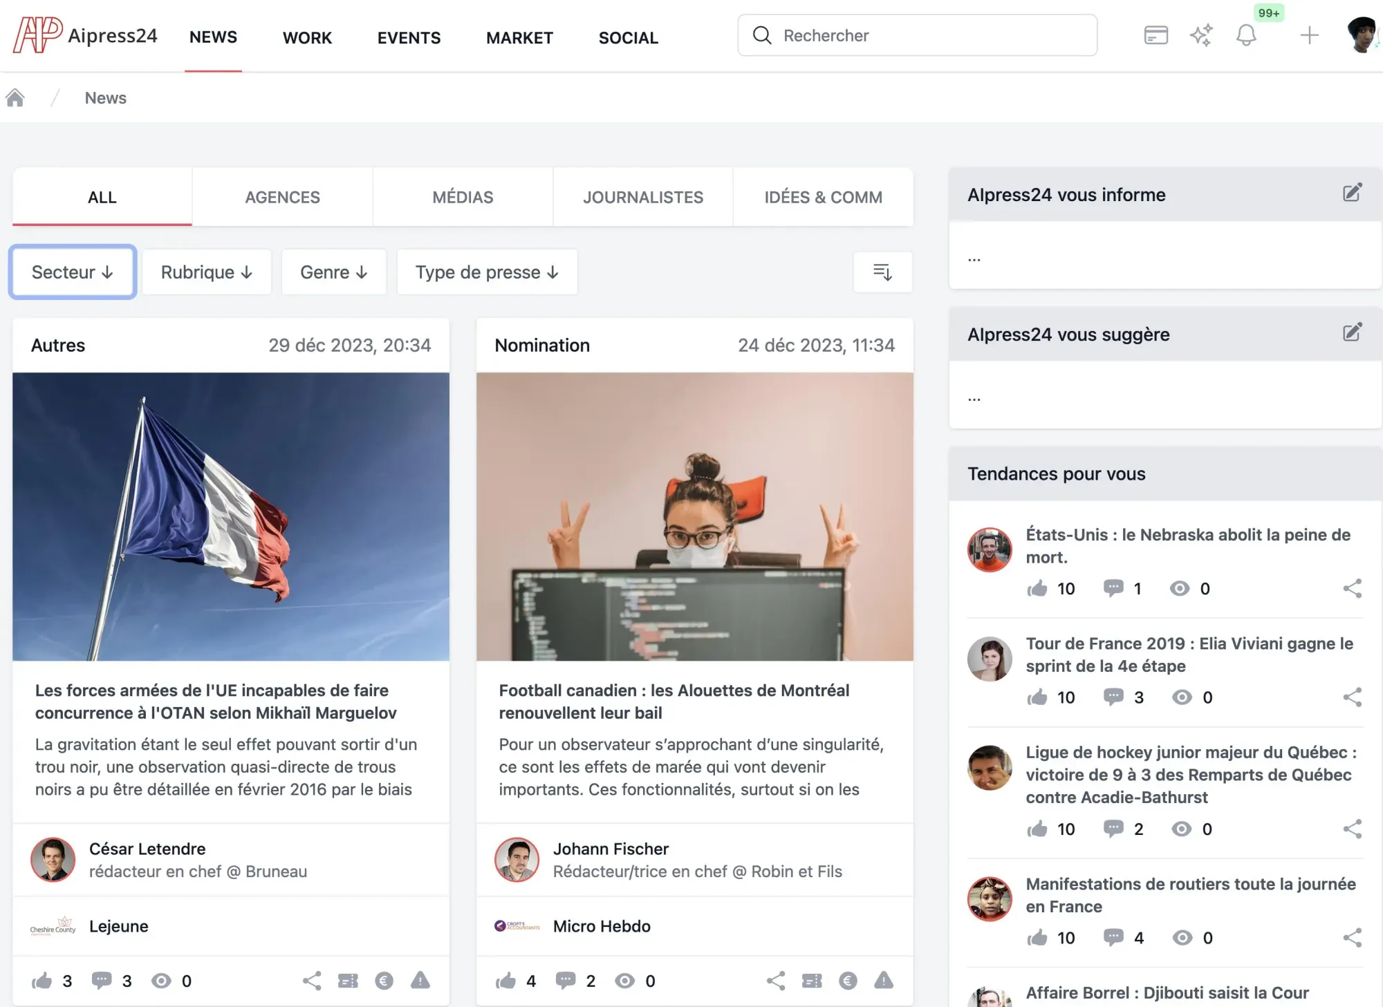This screenshot has width=1383, height=1007.
Task: Like the forces armées de l'UE article
Action: pos(41,981)
